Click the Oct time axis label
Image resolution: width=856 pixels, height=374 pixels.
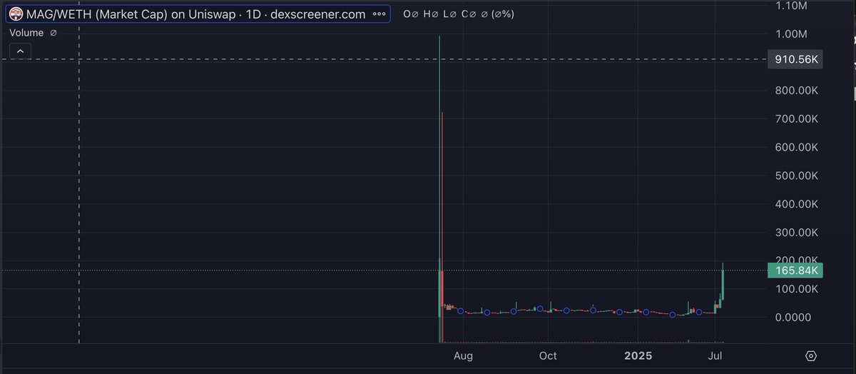tap(548, 355)
